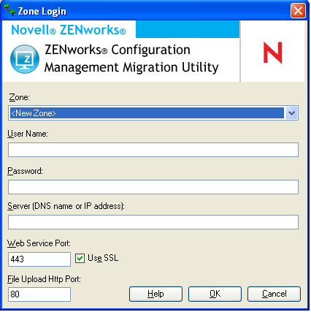
Task: Focus the Server DNS name or IP field
Action: tap(153, 222)
